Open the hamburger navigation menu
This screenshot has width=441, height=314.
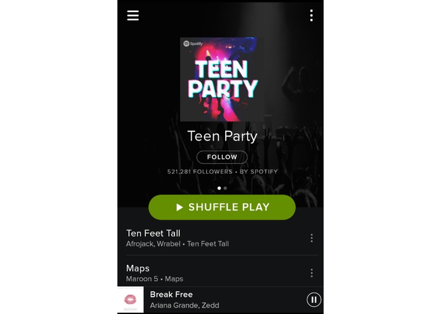(x=133, y=15)
